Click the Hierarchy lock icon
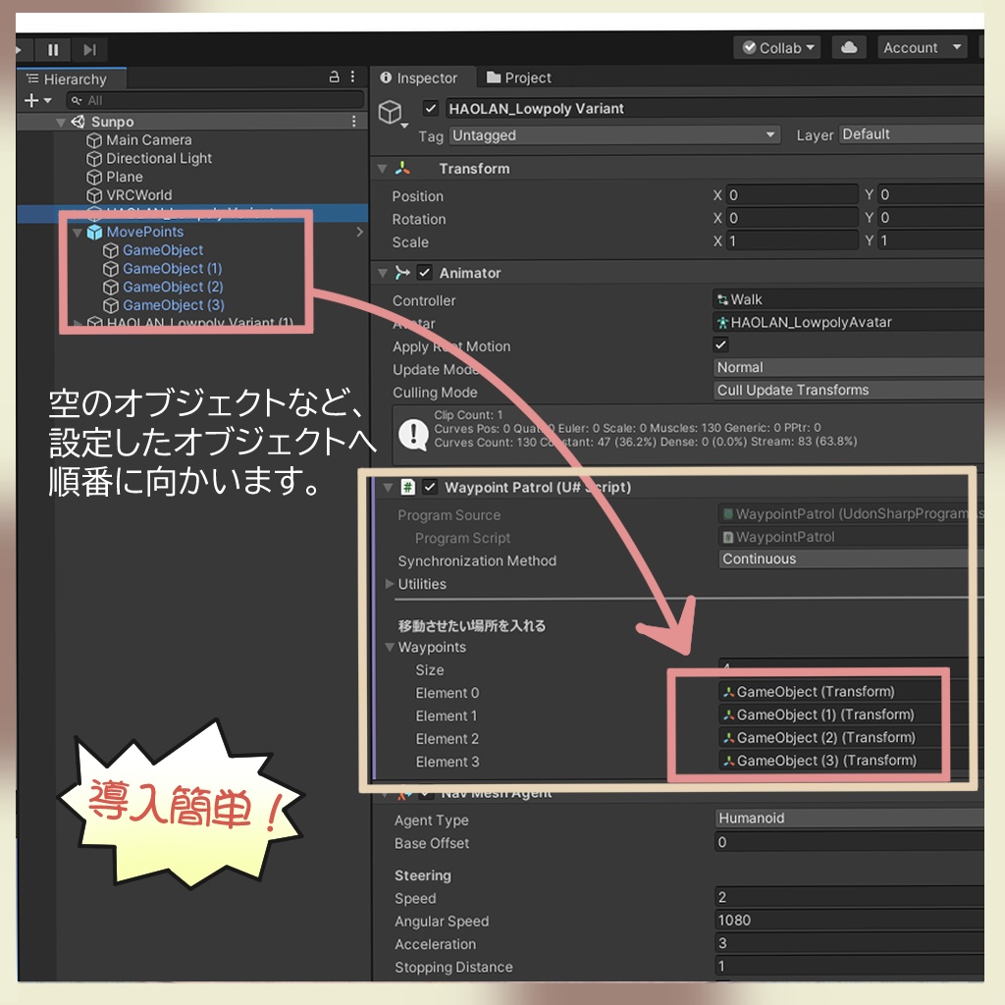Screen dimensions: 1005x1005 pos(334,77)
